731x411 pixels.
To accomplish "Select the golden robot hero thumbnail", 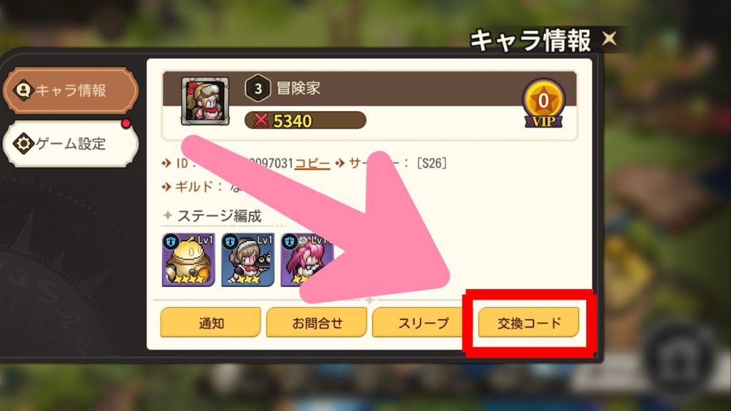I will [188, 260].
